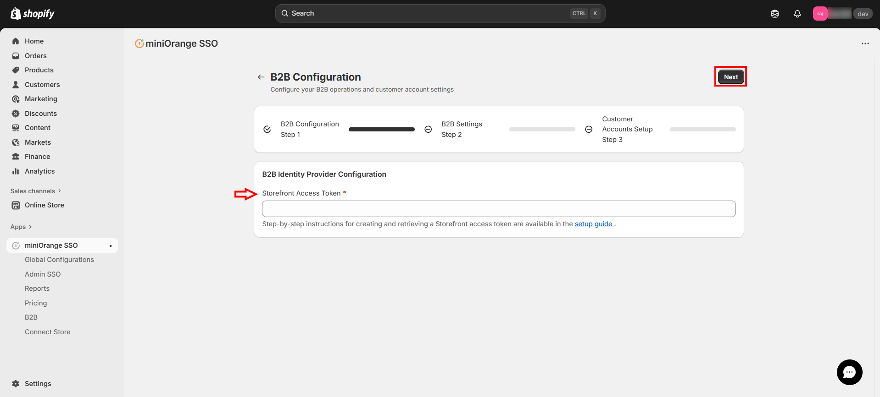Click the Shopify logo
The width and height of the screenshot is (880, 397).
point(32,14)
